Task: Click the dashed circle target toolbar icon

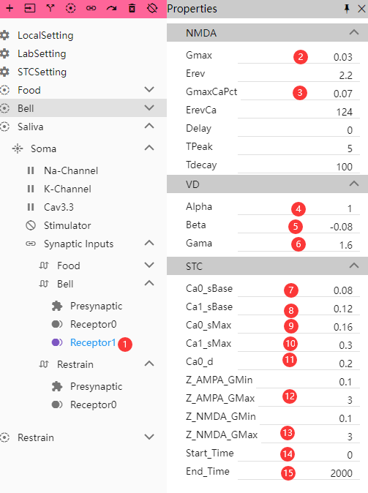Action: 70,8
